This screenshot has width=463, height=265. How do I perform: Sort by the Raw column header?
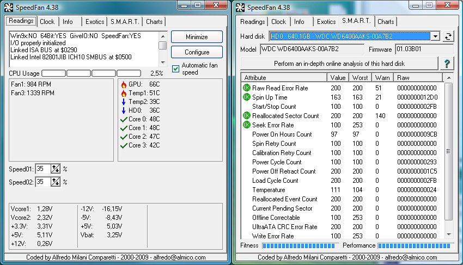(418, 78)
